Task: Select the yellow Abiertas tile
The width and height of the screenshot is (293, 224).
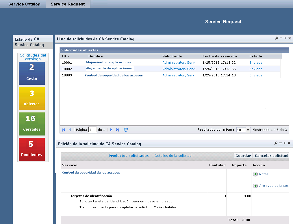Action: 32,99
